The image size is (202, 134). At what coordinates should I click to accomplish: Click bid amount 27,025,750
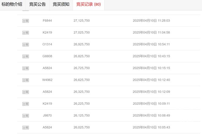point(82,33)
